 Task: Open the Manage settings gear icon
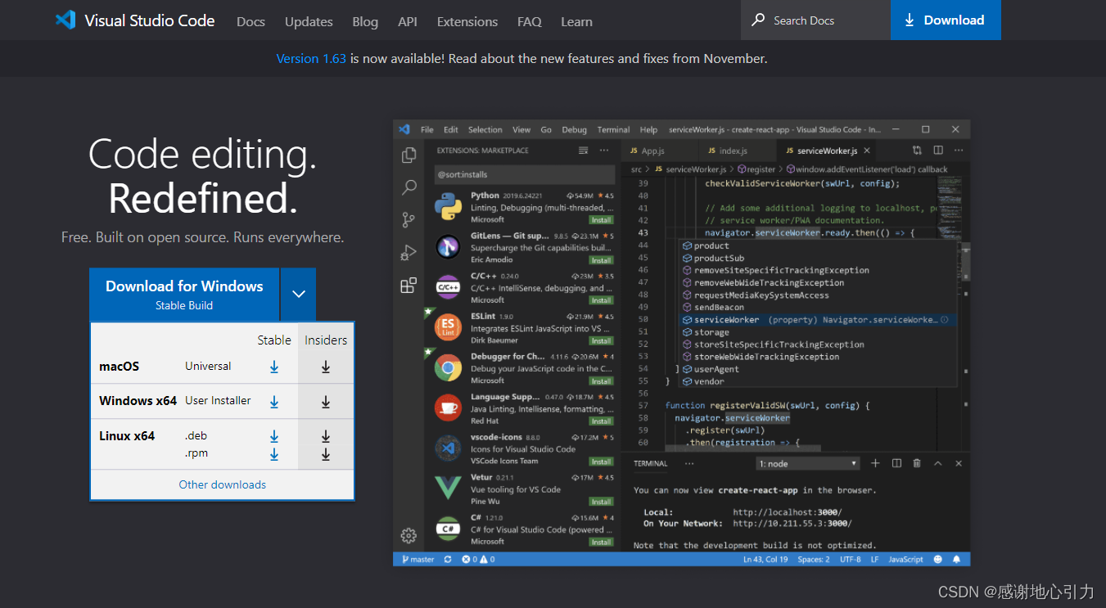point(409,535)
